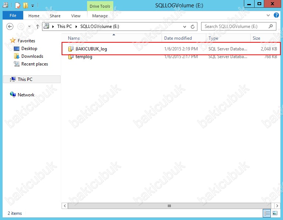Click This PC in the address breadcrumb

point(65,26)
